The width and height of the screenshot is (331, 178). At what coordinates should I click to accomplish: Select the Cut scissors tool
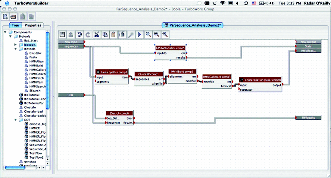(97, 34)
